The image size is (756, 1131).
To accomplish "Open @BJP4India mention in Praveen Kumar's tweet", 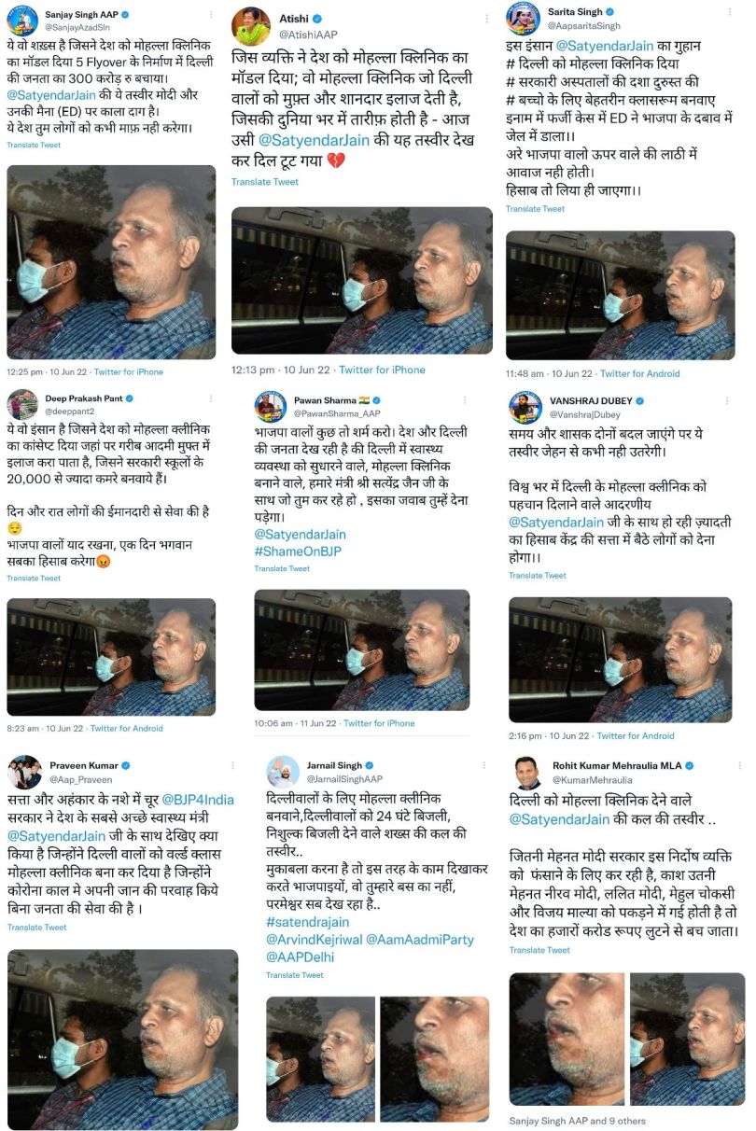I will point(198,800).
